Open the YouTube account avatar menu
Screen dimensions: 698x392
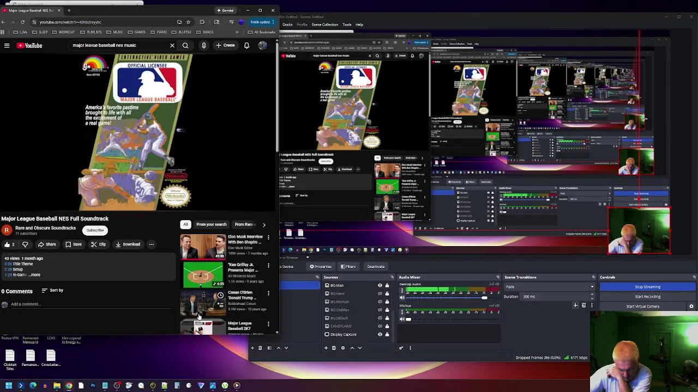[x=262, y=46]
